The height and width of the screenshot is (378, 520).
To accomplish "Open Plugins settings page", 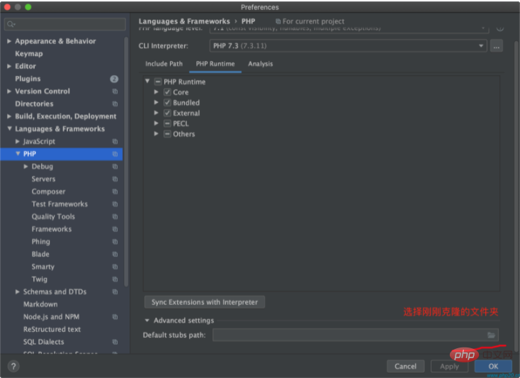I will 28,79.
